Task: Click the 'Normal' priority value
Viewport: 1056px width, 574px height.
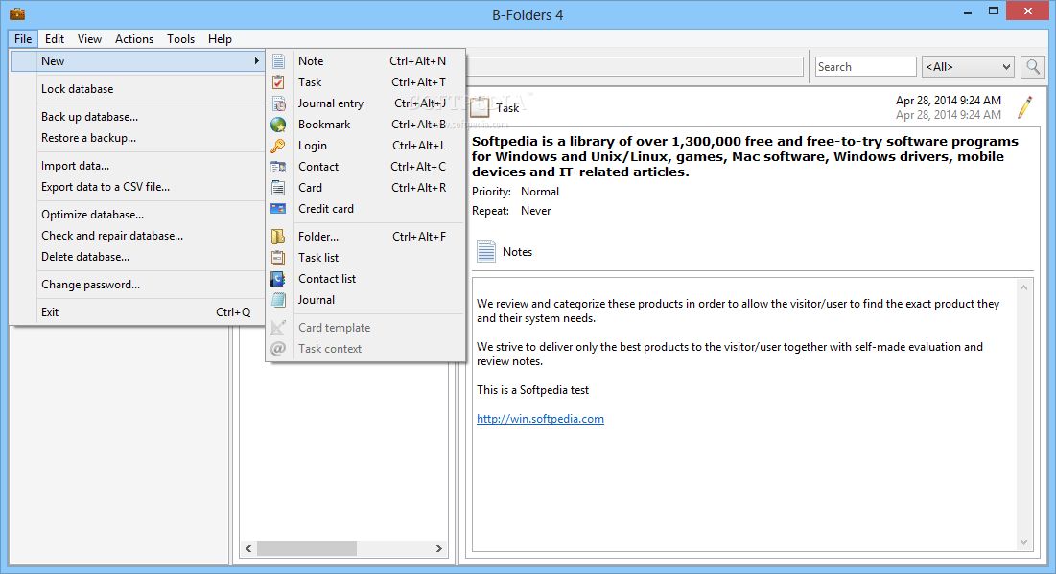Action: pyautogui.click(x=539, y=192)
